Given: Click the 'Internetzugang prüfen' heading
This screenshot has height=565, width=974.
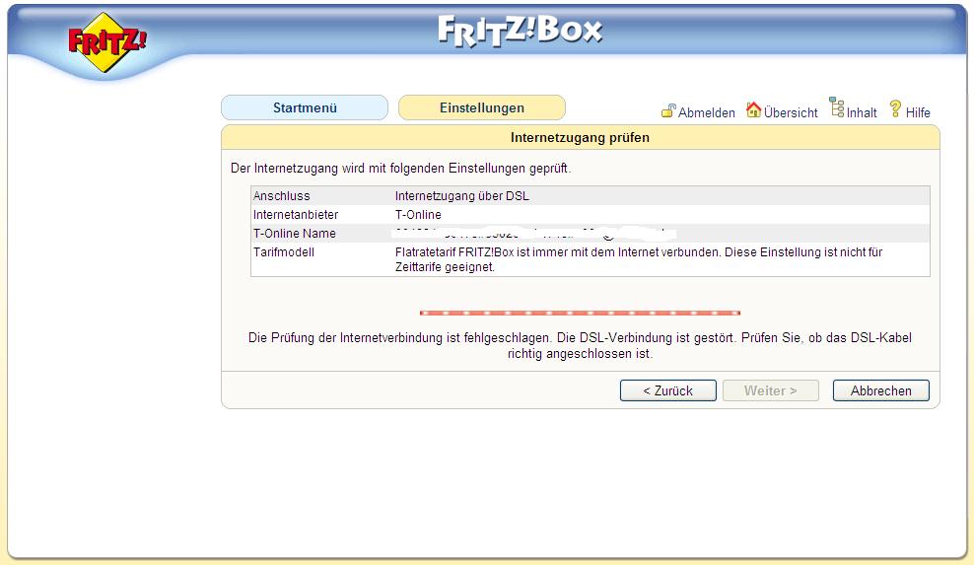Looking at the screenshot, I should (x=580, y=137).
